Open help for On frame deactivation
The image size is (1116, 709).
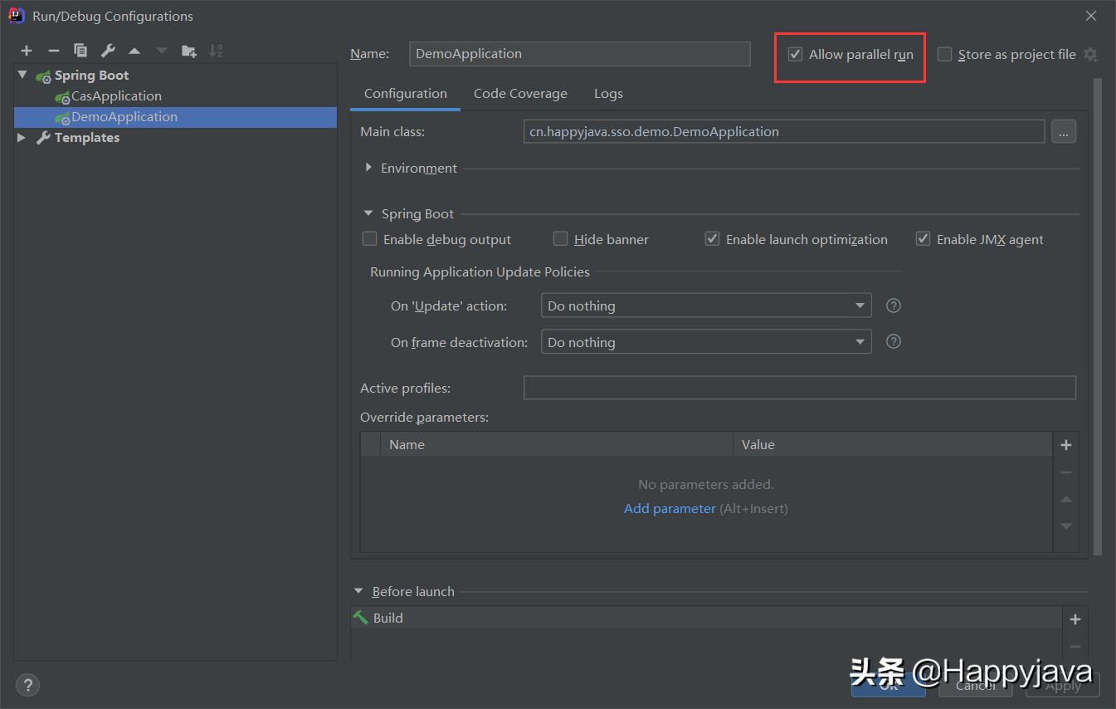click(894, 341)
